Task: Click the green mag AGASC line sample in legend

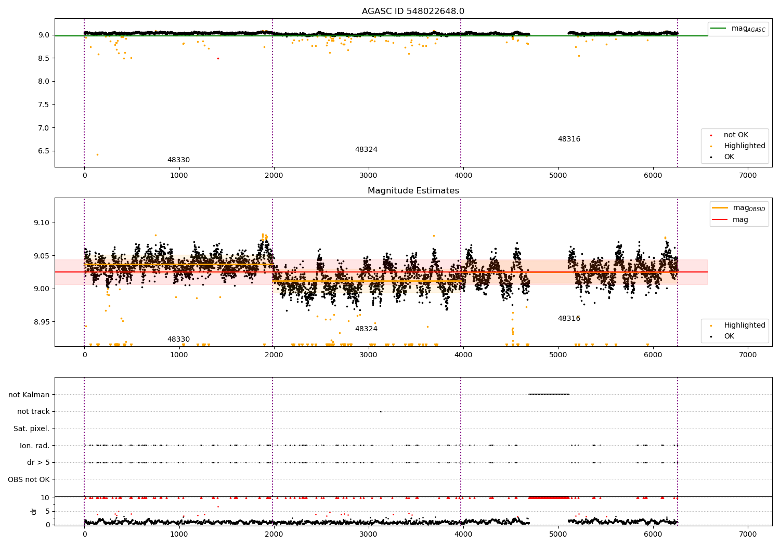Action: [719, 29]
